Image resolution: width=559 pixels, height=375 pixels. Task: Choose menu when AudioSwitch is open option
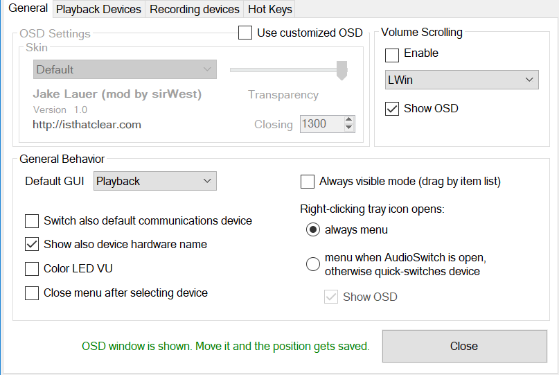(313, 263)
